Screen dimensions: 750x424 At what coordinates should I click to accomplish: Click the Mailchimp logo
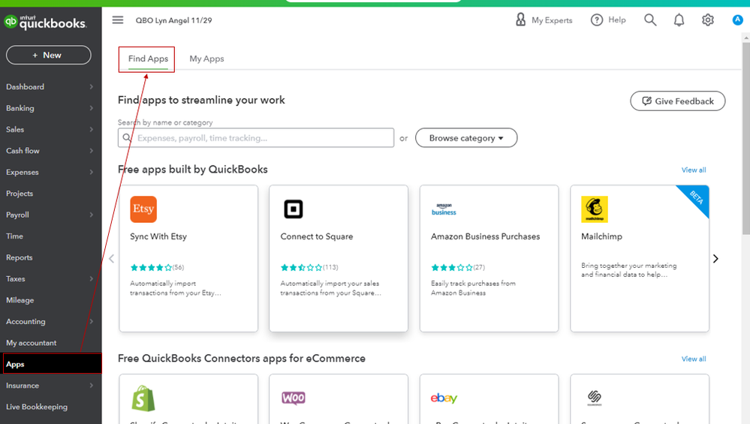[595, 209]
